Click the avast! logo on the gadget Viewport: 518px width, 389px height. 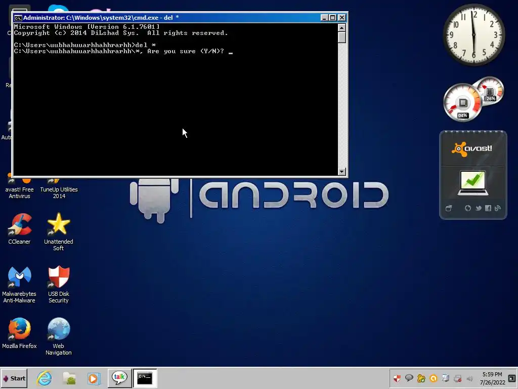472,149
